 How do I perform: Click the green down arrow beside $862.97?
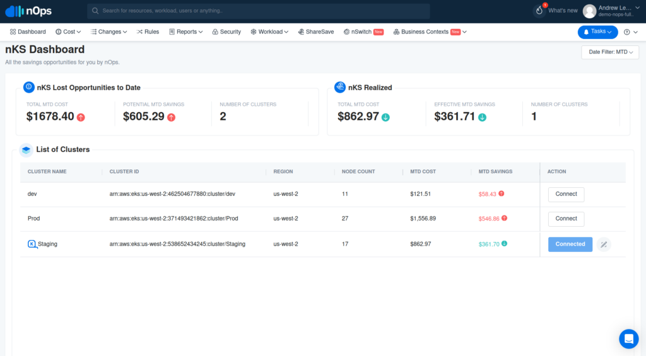tap(385, 117)
